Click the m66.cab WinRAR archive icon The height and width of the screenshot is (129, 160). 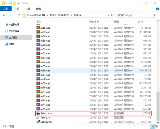coord(38,71)
